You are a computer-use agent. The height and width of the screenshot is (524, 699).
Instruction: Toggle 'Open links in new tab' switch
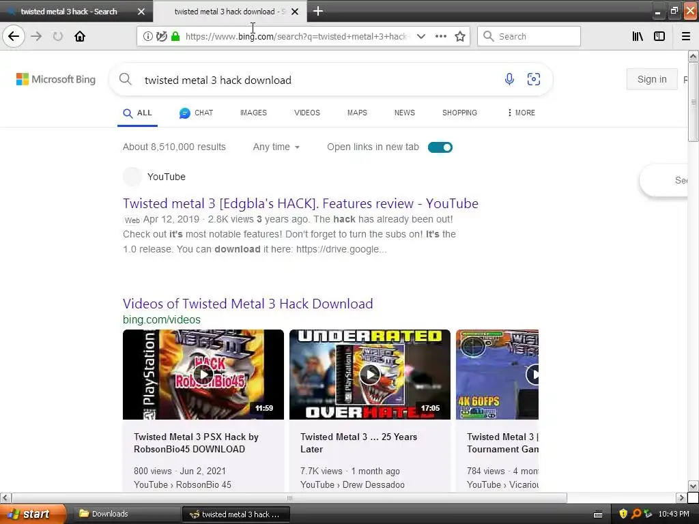(440, 147)
